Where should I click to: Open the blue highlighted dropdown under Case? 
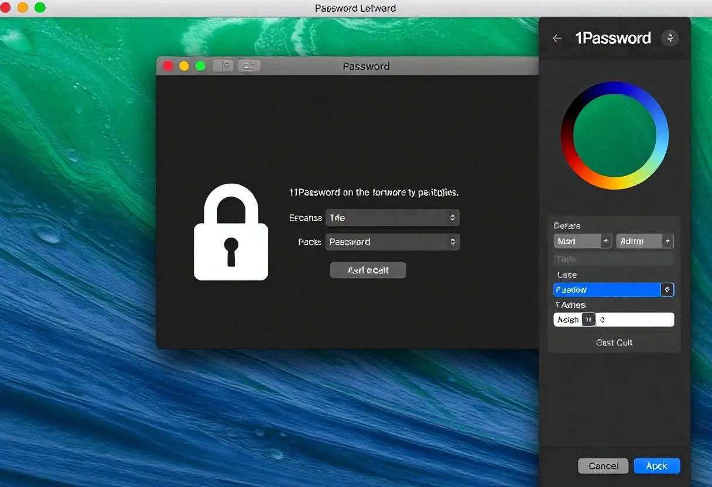614,290
